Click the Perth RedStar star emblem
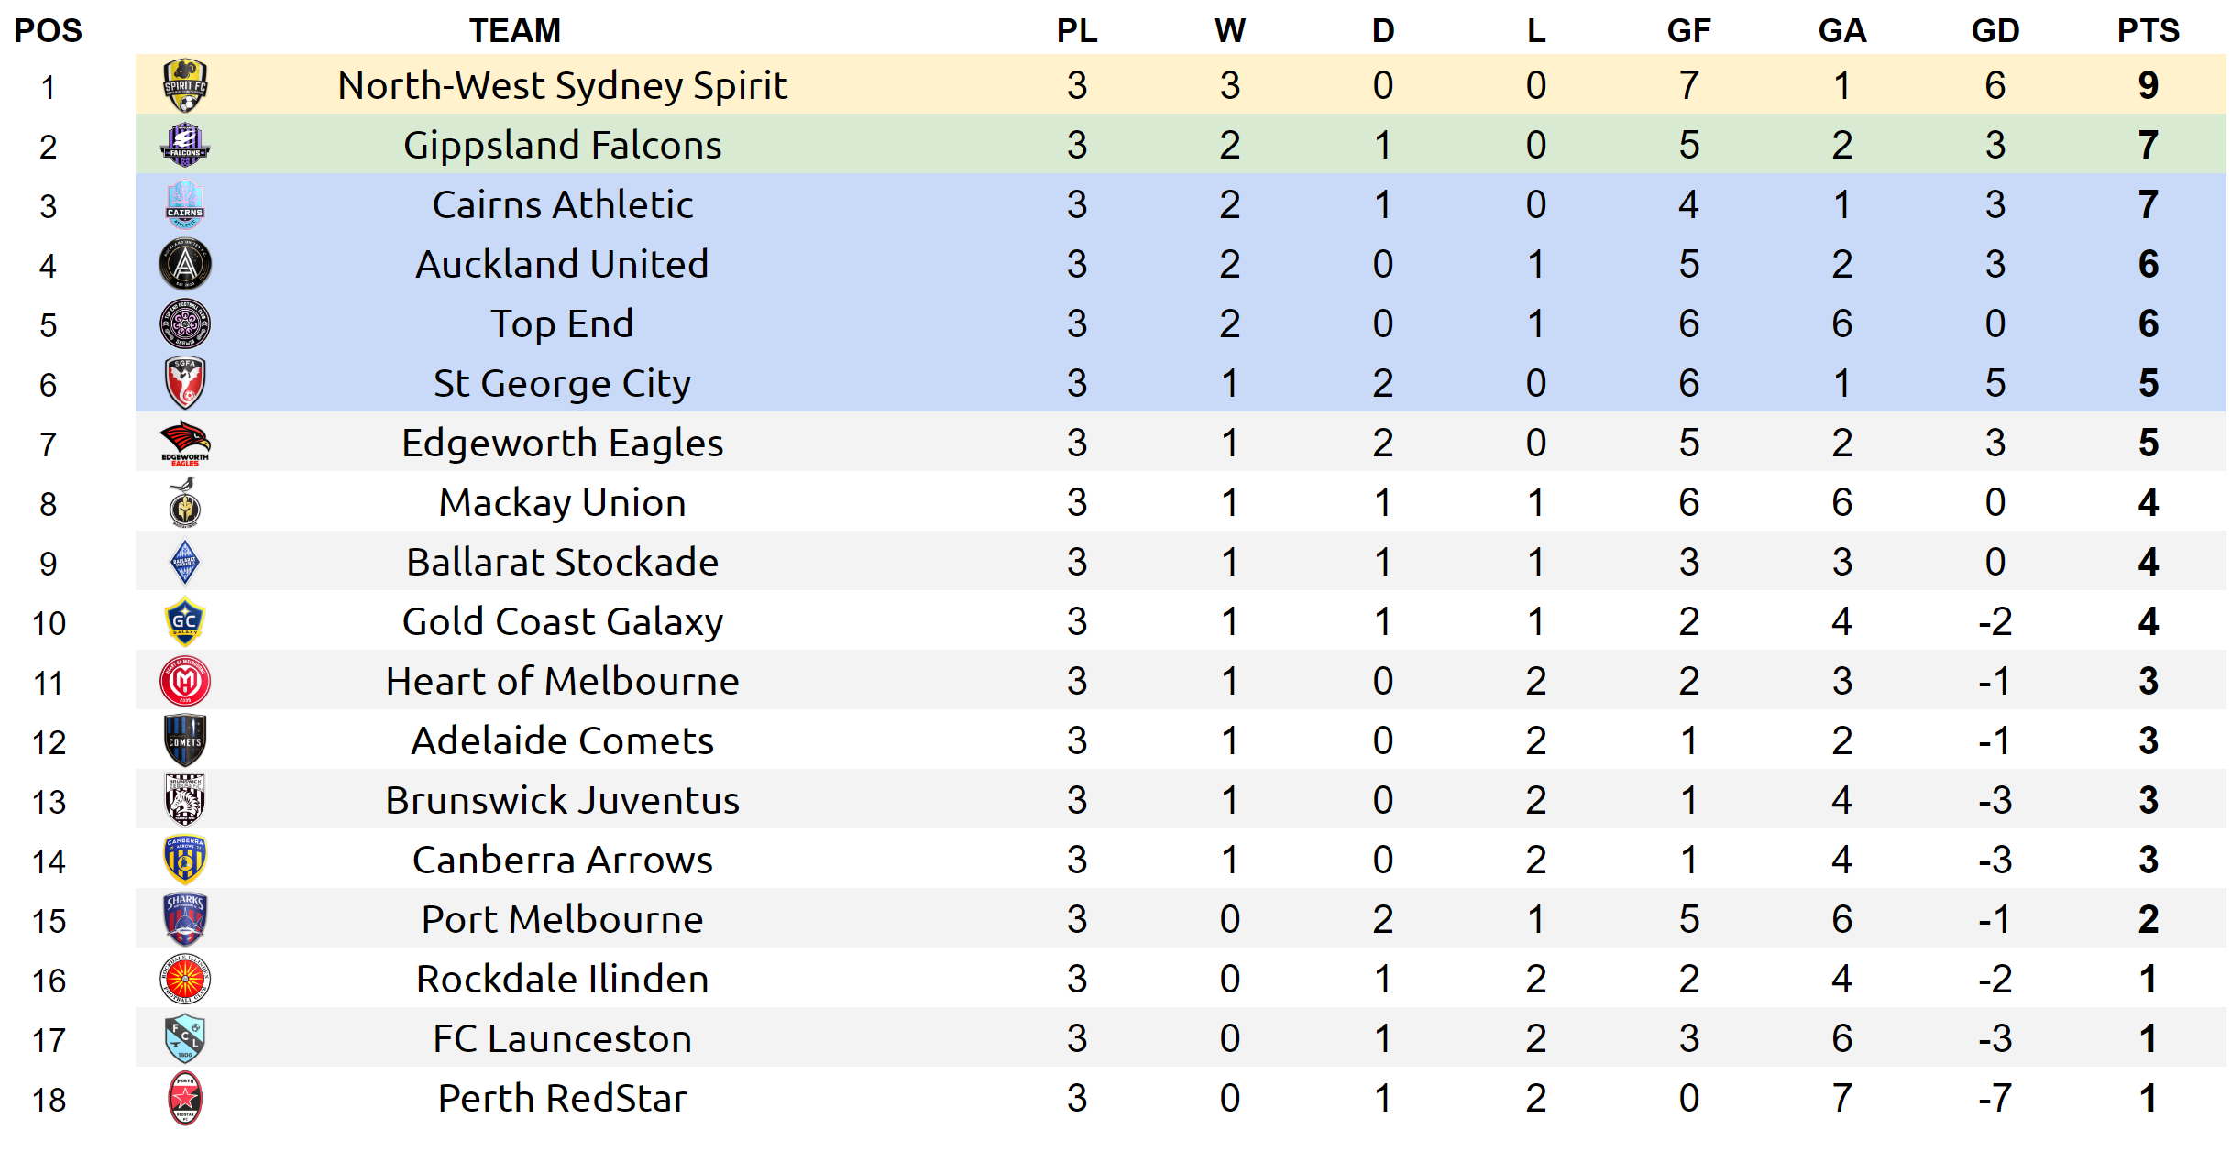 click(185, 1098)
